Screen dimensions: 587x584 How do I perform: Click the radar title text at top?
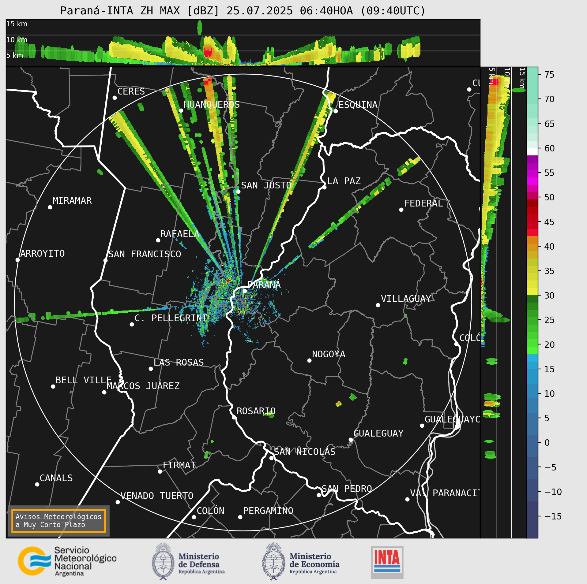(243, 11)
